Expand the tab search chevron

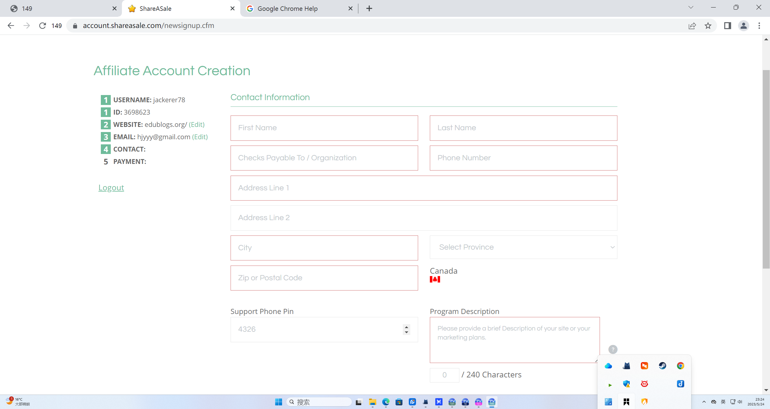691,8
